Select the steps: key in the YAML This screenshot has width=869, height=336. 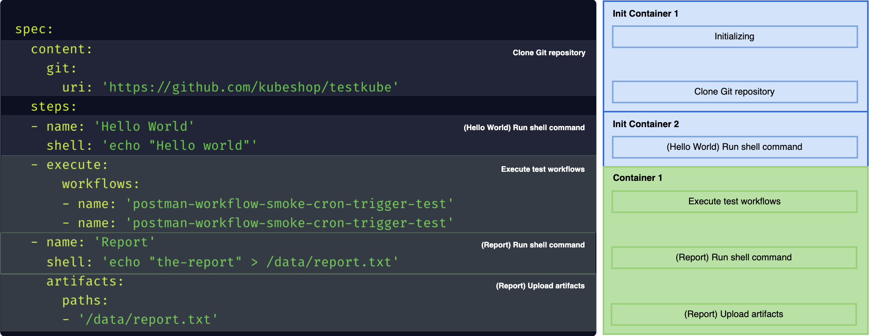[53, 107]
